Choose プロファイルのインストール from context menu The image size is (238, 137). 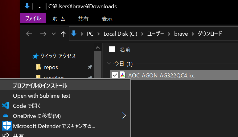point(65,86)
